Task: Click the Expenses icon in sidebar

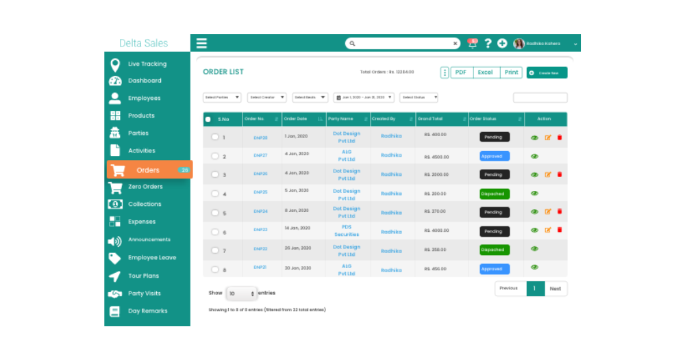Action: point(115,222)
